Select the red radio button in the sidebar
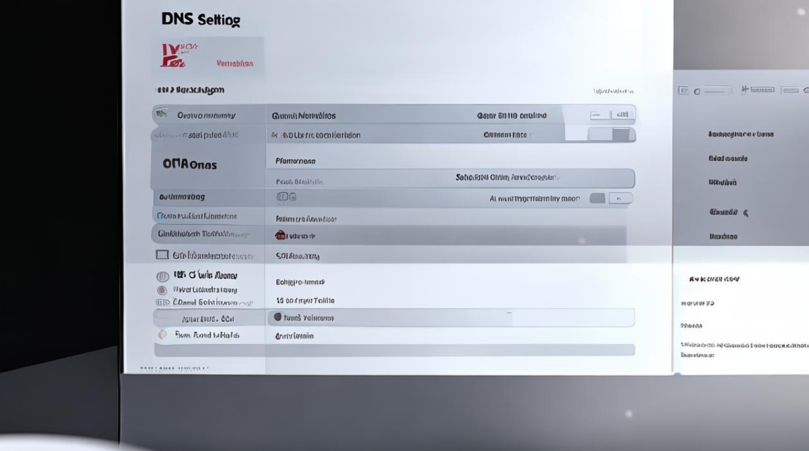Screen dimensions: 809x451 coord(162,290)
